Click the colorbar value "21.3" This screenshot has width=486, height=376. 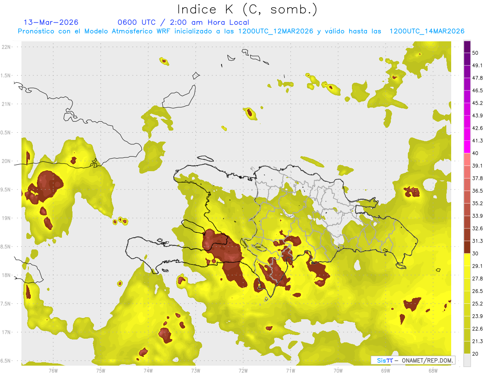pos(477,342)
